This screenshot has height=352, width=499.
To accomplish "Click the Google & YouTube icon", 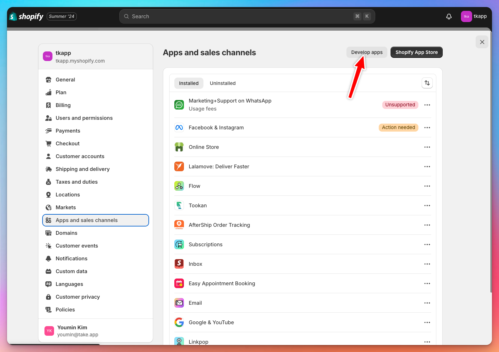I will point(179,322).
